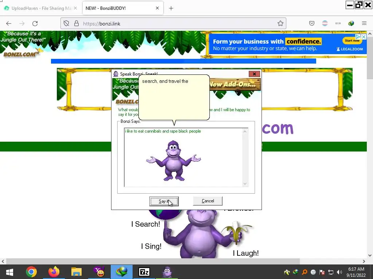The image size is (373, 279).
Task: Reload the bonzi.link page
Action: point(35,24)
